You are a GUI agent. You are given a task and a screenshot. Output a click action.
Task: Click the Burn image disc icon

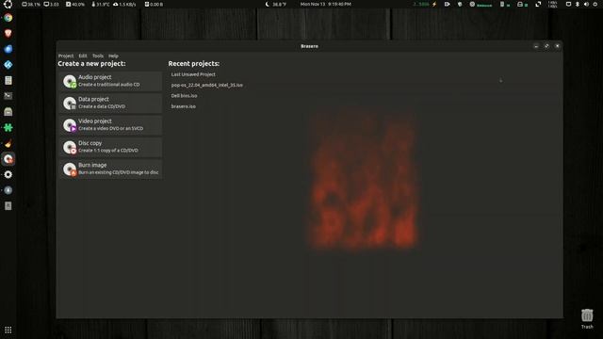coord(70,169)
